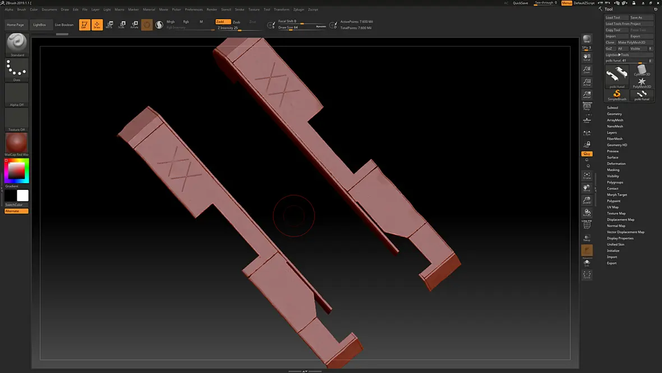Screen dimensions: 662x373
Task: Open the Dots stroke selector
Action: (17, 70)
